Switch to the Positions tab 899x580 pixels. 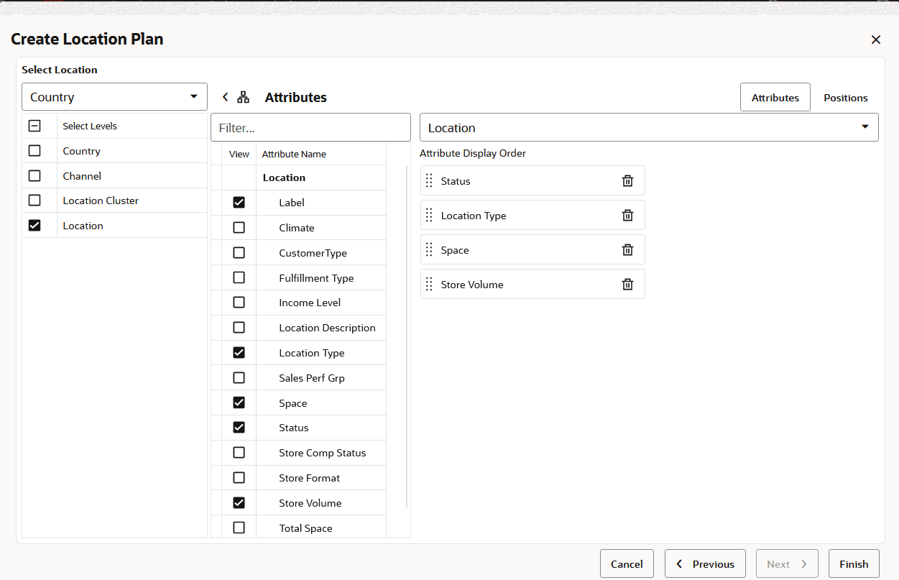tap(845, 97)
